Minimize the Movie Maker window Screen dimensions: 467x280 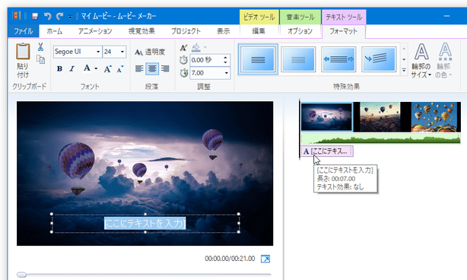(446, 16)
